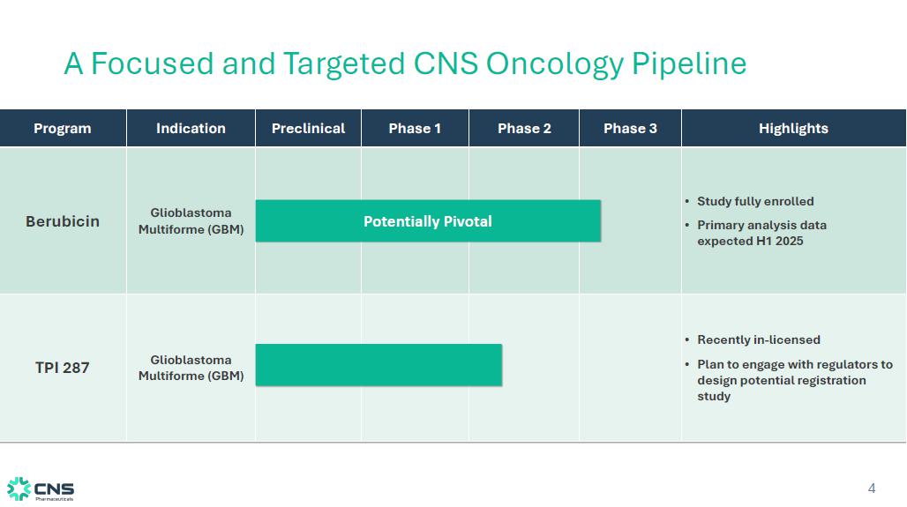907x507 pixels.
Task: Select the Preclinical column header
Action: coord(308,129)
